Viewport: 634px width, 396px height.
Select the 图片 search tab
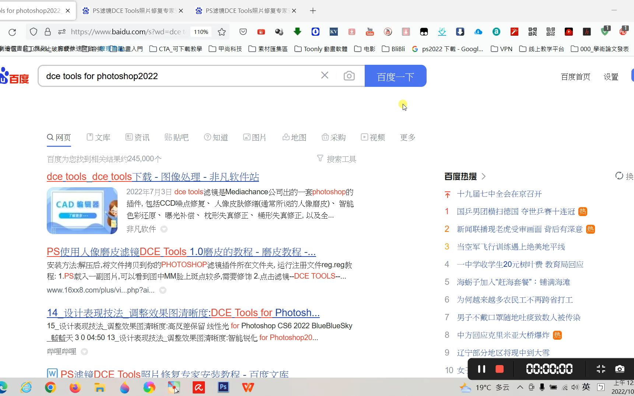point(255,137)
